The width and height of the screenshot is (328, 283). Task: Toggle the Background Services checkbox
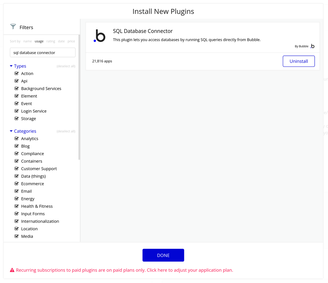[17, 89]
